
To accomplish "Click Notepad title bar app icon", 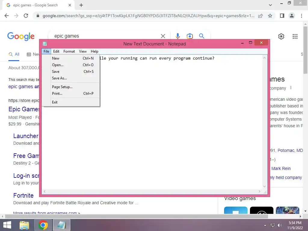I will point(45,44).
